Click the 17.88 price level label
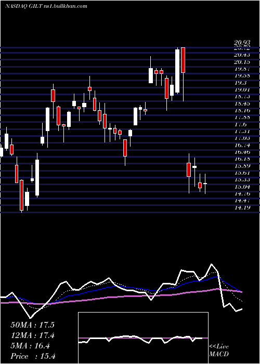Viewport: 260px width, 364px height. 242,118
